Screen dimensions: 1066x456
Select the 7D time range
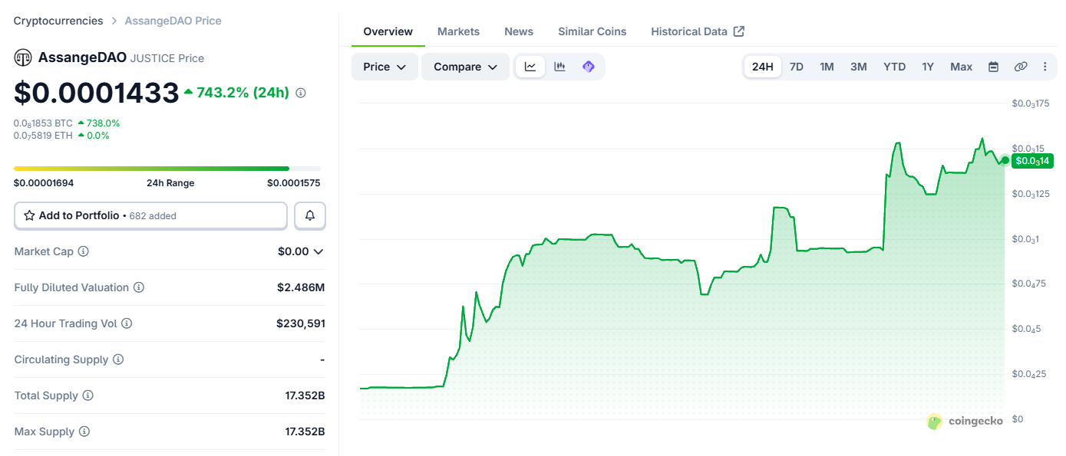point(797,67)
